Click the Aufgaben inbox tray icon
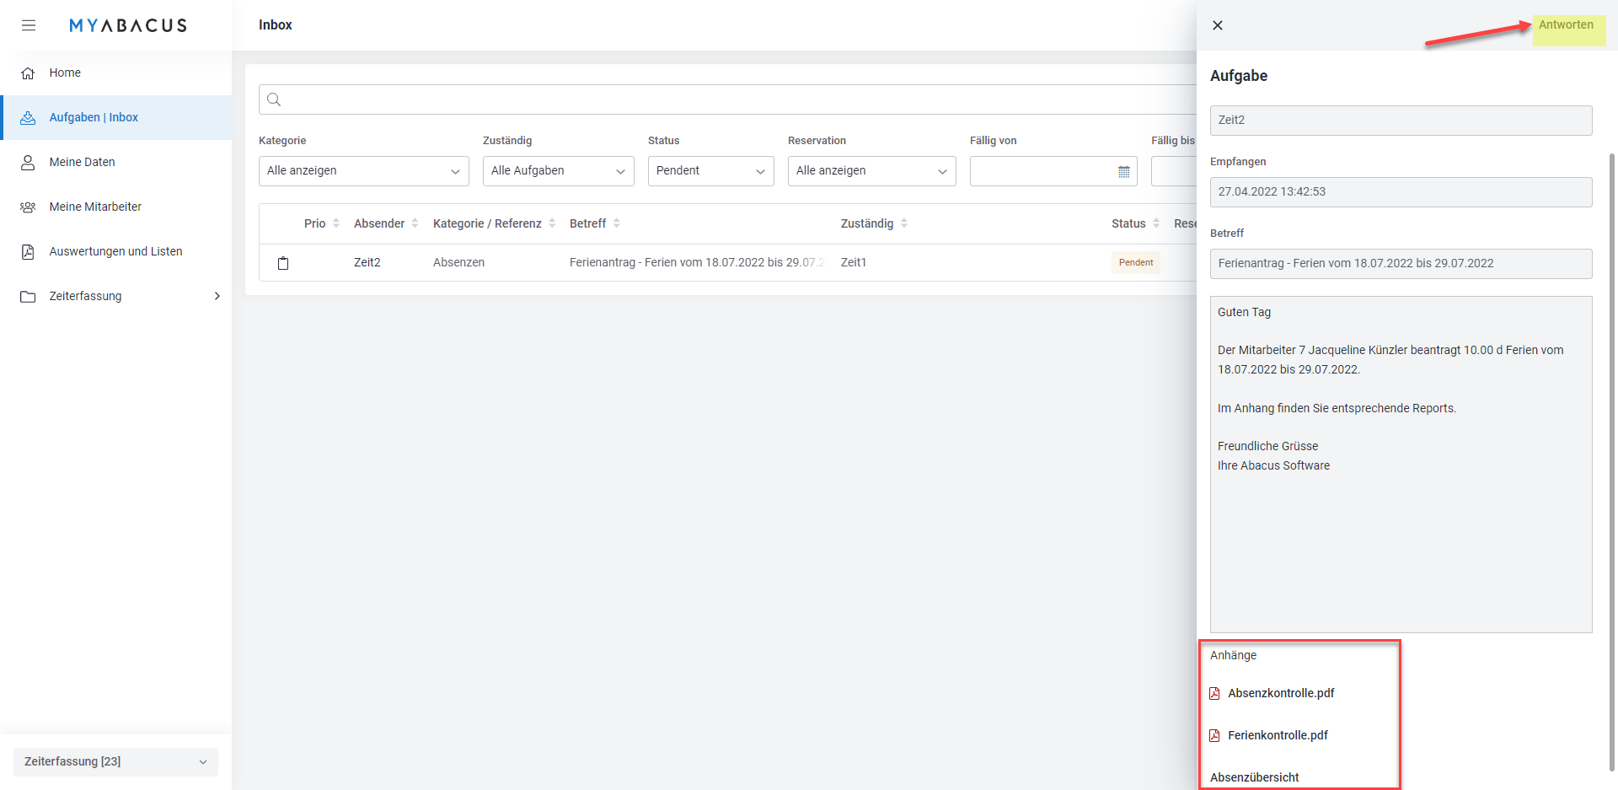Image resolution: width=1618 pixels, height=790 pixels. (28, 118)
